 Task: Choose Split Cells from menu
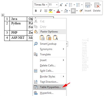50,71
